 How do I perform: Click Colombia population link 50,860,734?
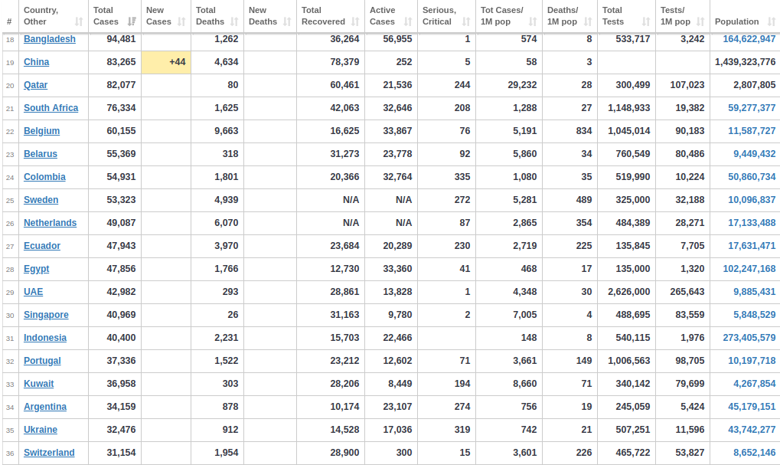[x=752, y=177]
